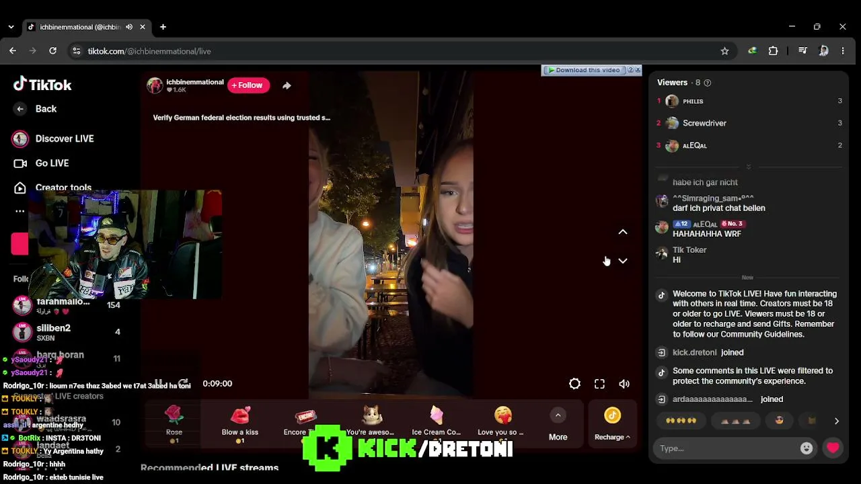
Task: Open the Chrome profile avatar
Action: [823, 51]
